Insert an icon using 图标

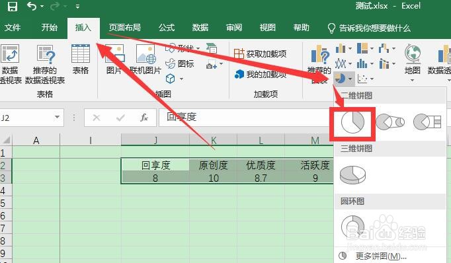[x=179, y=63]
